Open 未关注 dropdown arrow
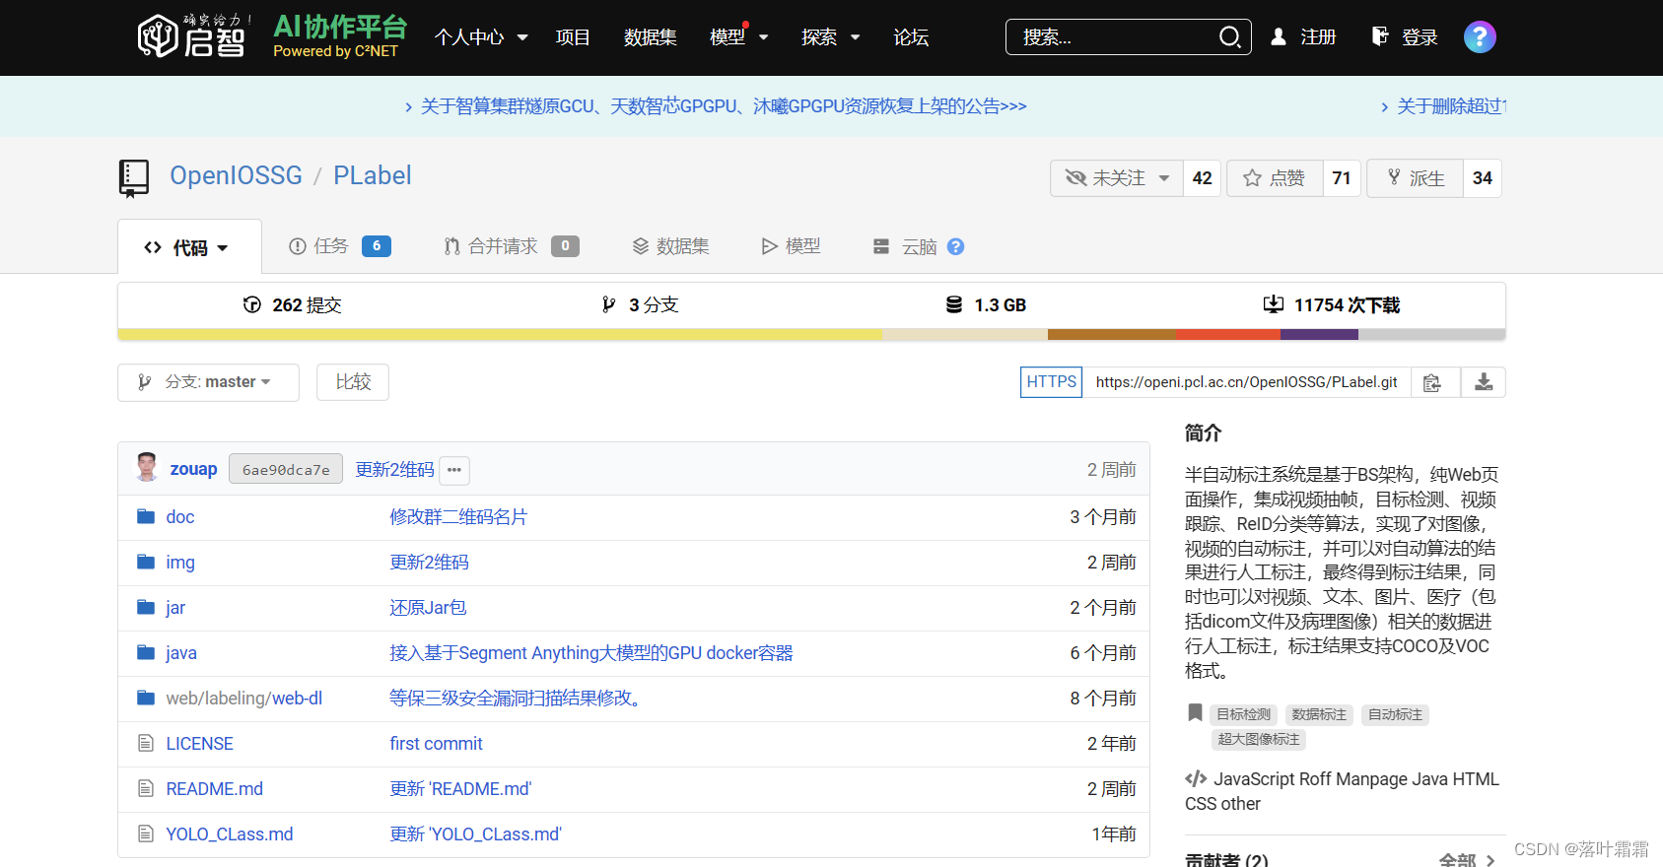This screenshot has height=867, width=1663. [1164, 178]
